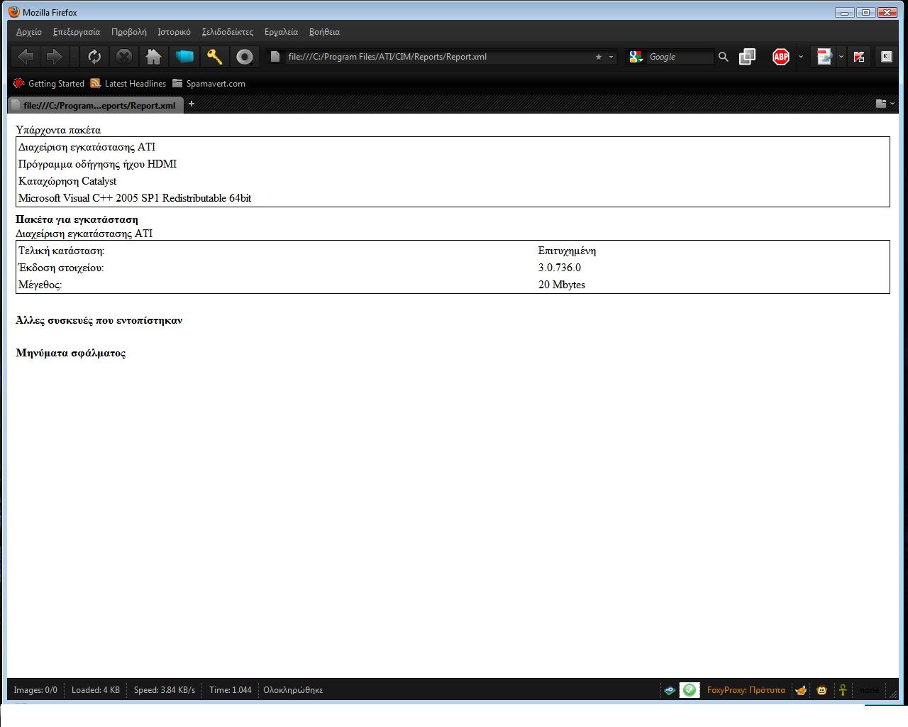Click the Reload page icon
Image resolution: width=908 pixels, height=727 pixels.
94,57
